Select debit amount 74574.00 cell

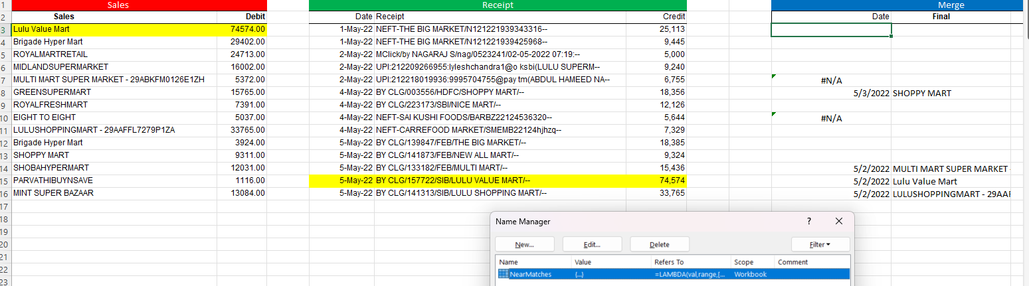tap(242, 29)
